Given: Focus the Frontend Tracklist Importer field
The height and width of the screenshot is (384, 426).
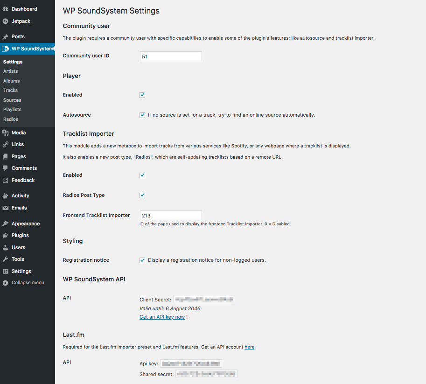Looking at the screenshot, I should pyautogui.click(x=171, y=216).
